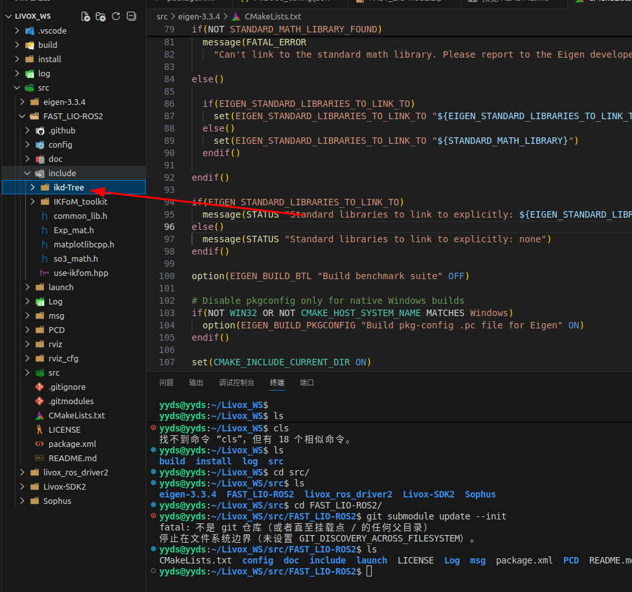The height and width of the screenshot is (592, 632).
Task: Expand the ikd-Tree folder chevron
Action: click(32, 188)
